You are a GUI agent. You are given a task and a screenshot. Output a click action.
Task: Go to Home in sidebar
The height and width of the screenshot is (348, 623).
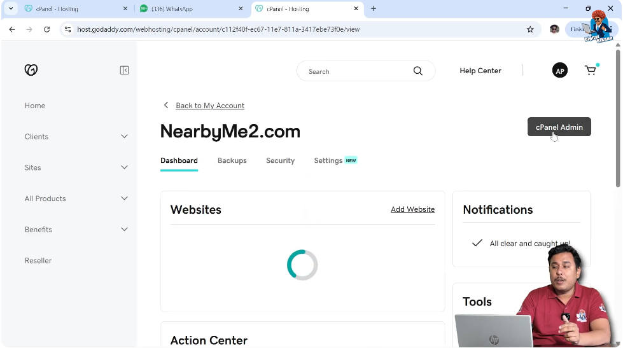coord(35,106)
